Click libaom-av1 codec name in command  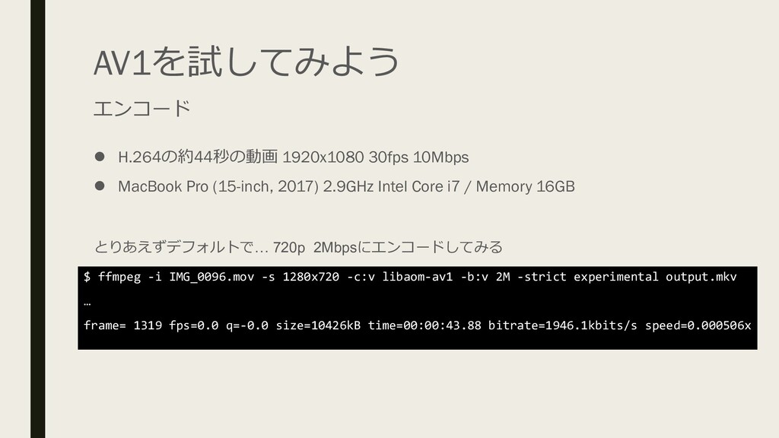418,277
